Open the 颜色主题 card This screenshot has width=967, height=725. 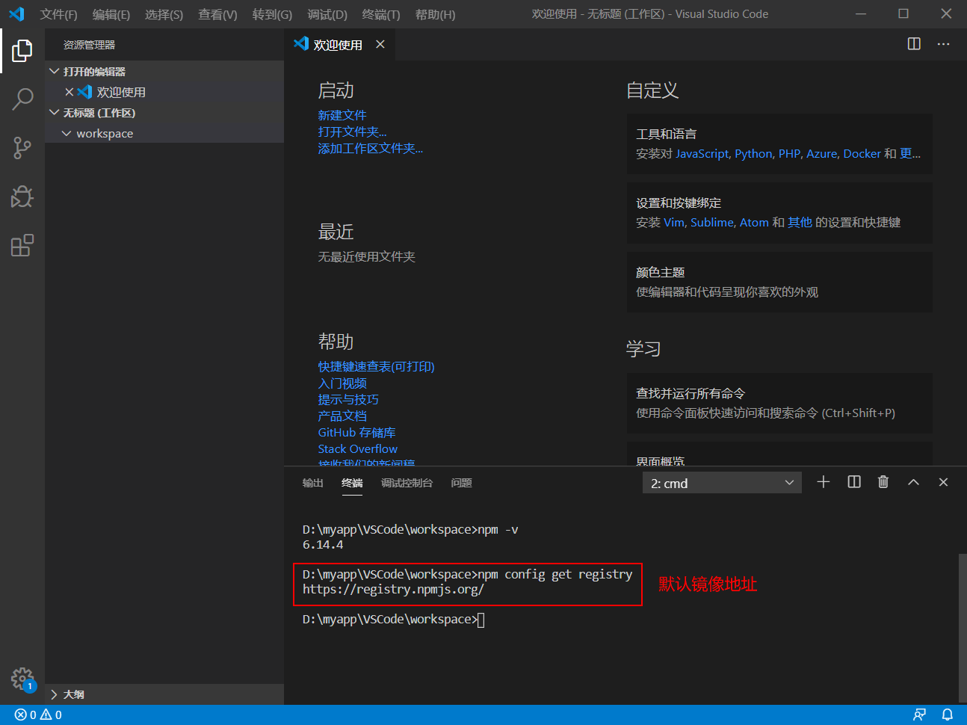click(779, 282)
